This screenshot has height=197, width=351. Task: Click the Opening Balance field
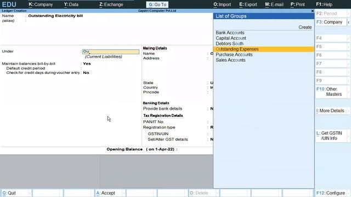(195, 149)
